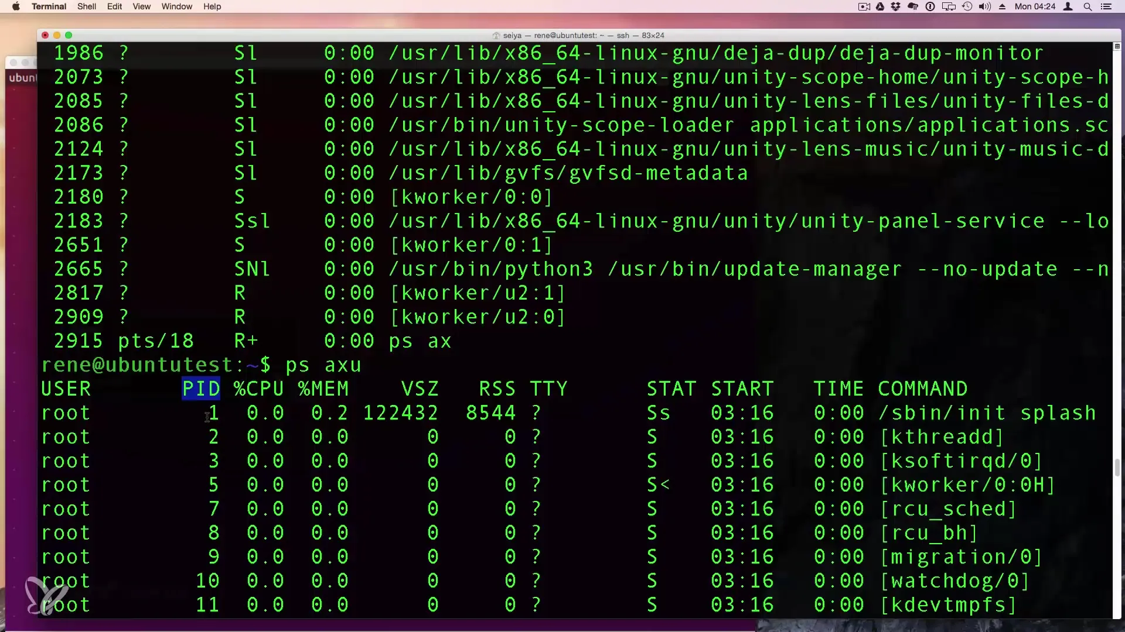The width and height of the screenshot is (1125, 632).
Task: Open Notification Center list icon
Action: click(1106, 6)
